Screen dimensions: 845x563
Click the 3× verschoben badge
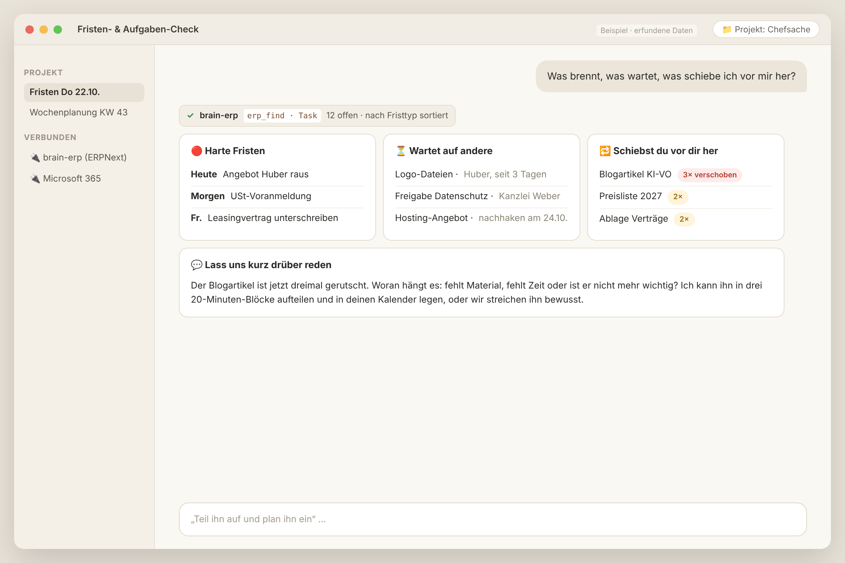(x=709, y=175)
